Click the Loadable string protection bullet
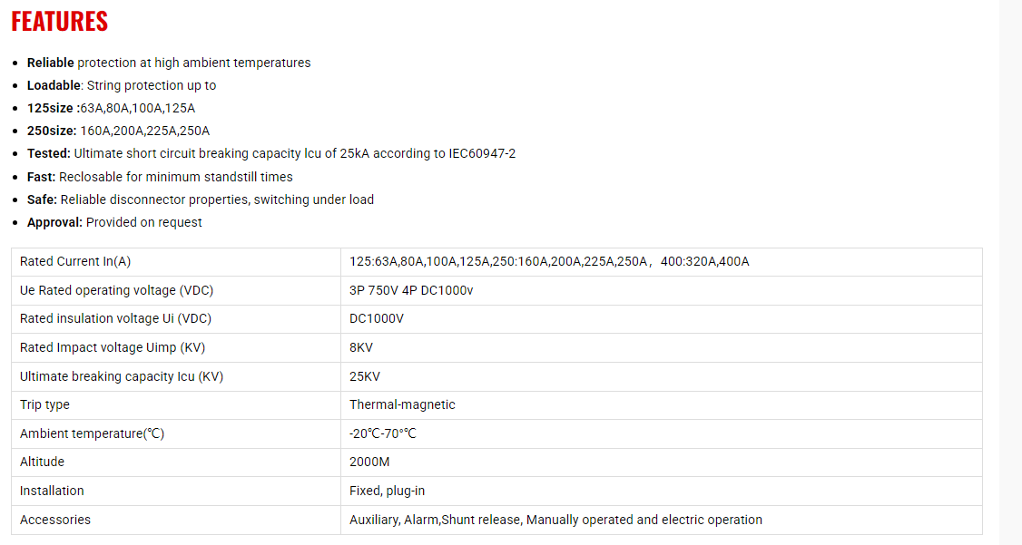The image size is (1022, 545). (x=122, y=85)
